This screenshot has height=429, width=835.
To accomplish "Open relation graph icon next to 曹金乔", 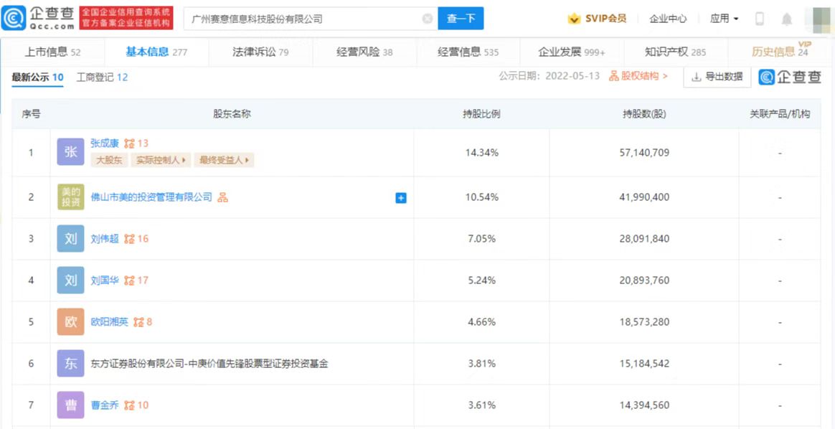I will coord(129,405).
